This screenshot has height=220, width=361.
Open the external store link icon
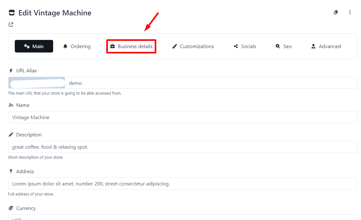11,25
